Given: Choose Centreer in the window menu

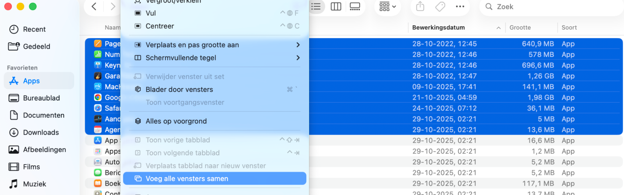Looking at the screenshot, I should 215,26.
